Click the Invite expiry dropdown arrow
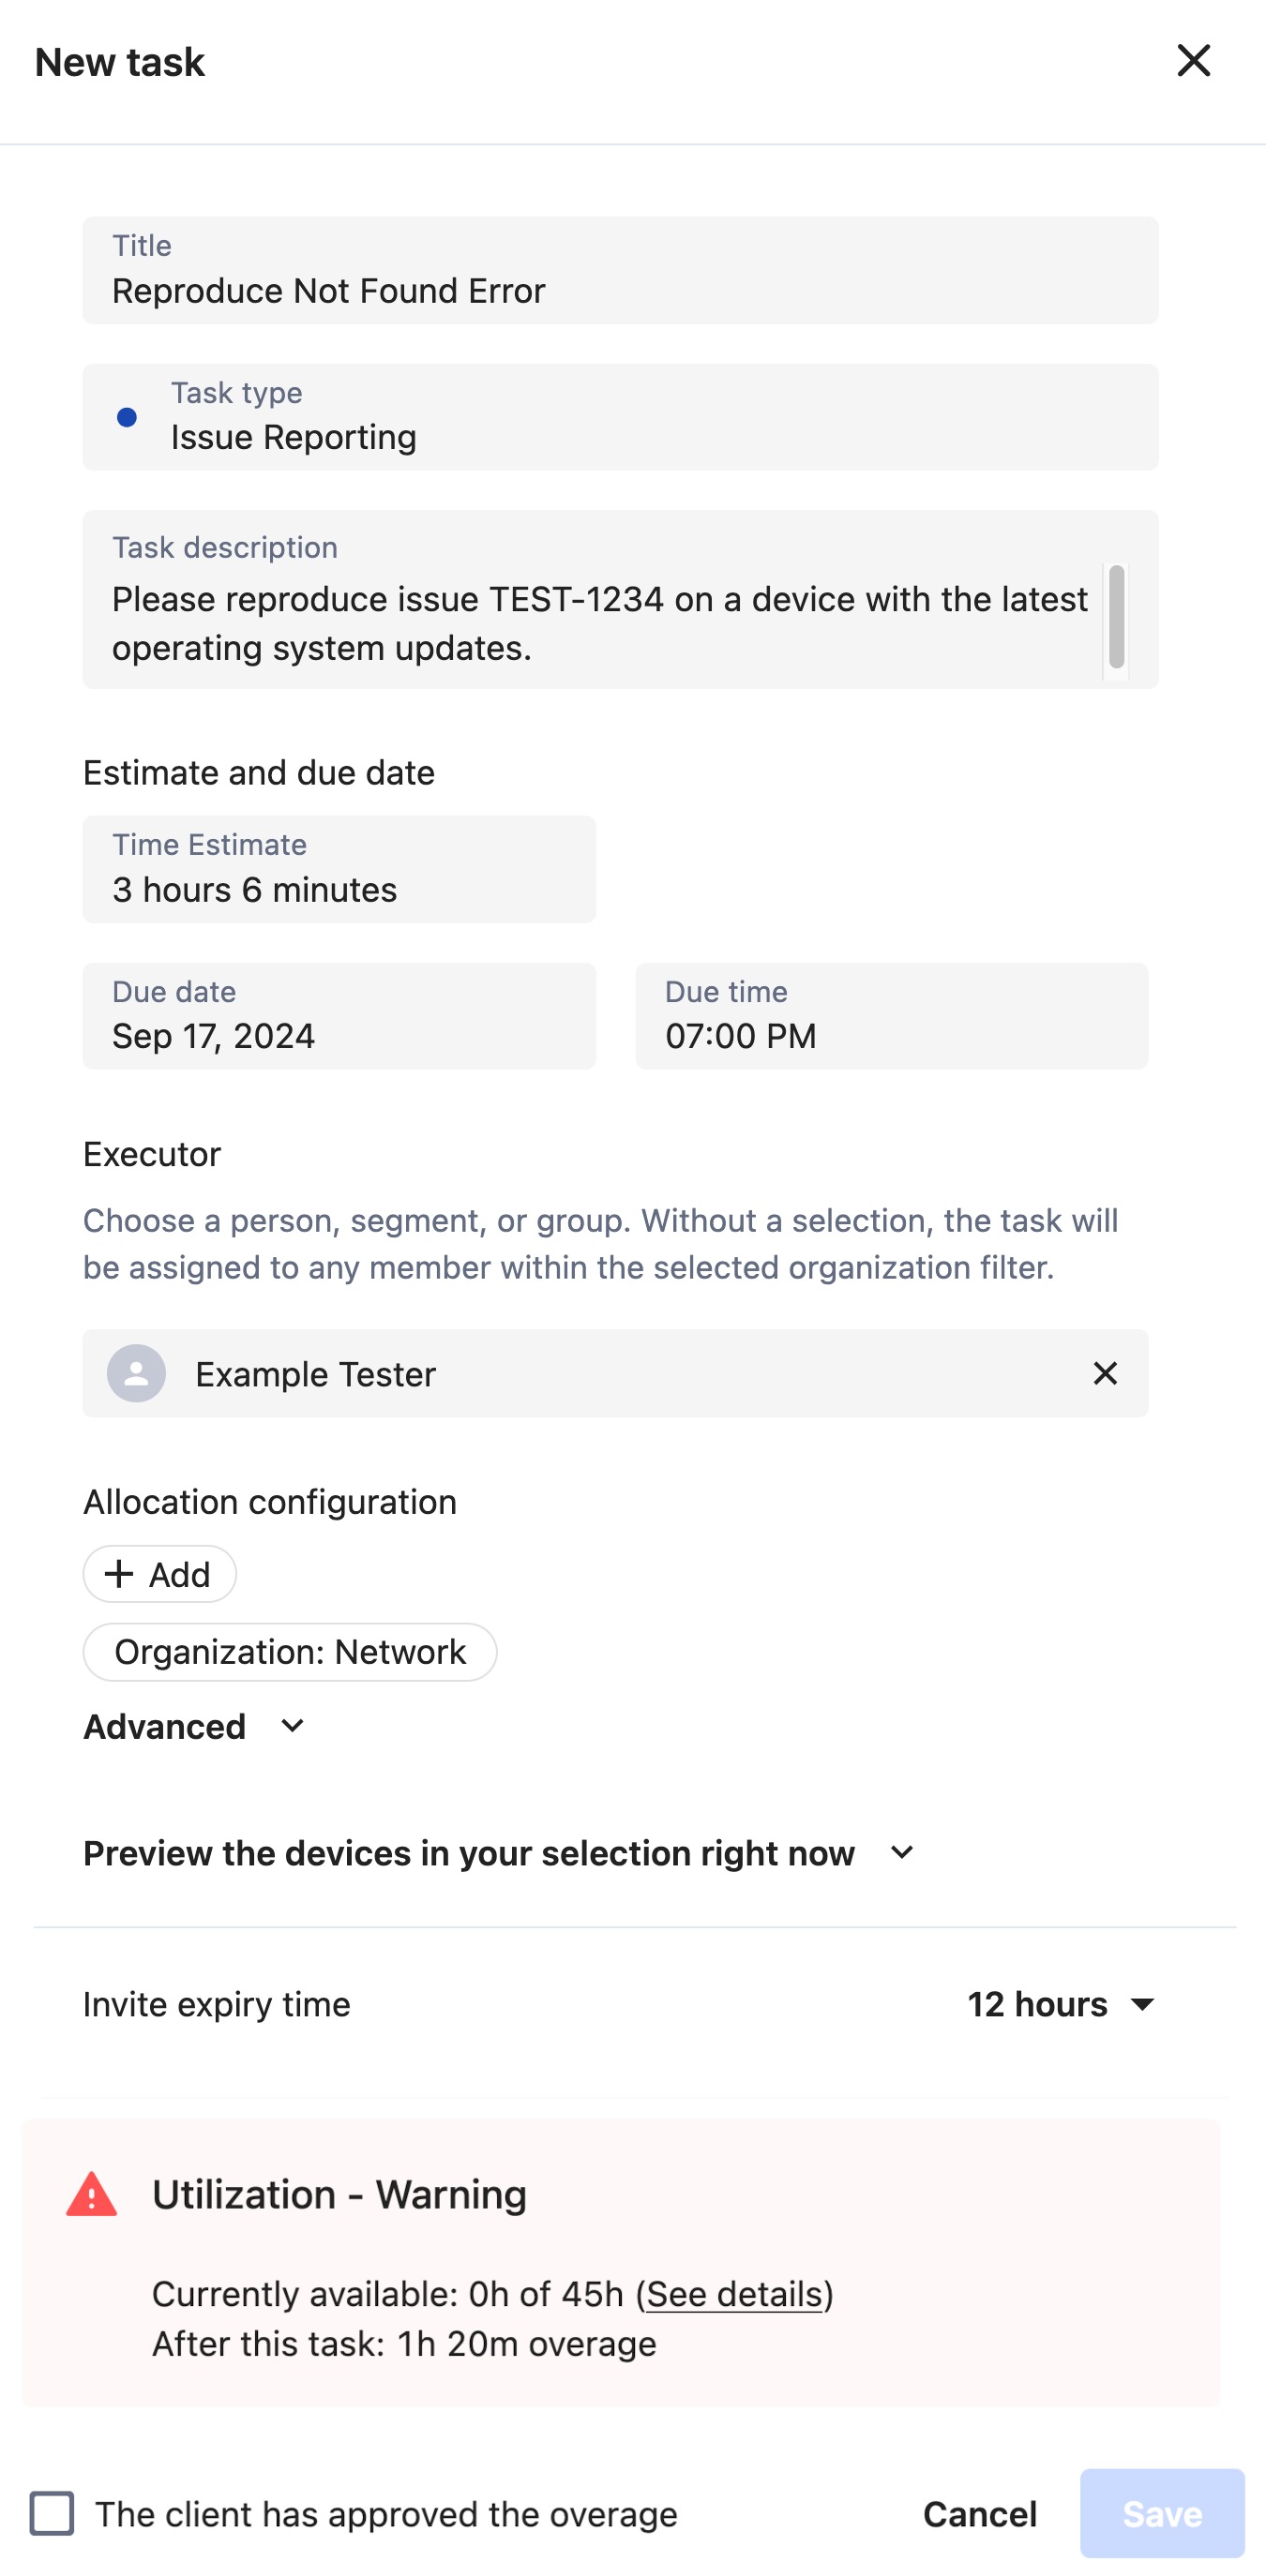Viewport: 1266px width, 2576px height. (1143, 2004)
